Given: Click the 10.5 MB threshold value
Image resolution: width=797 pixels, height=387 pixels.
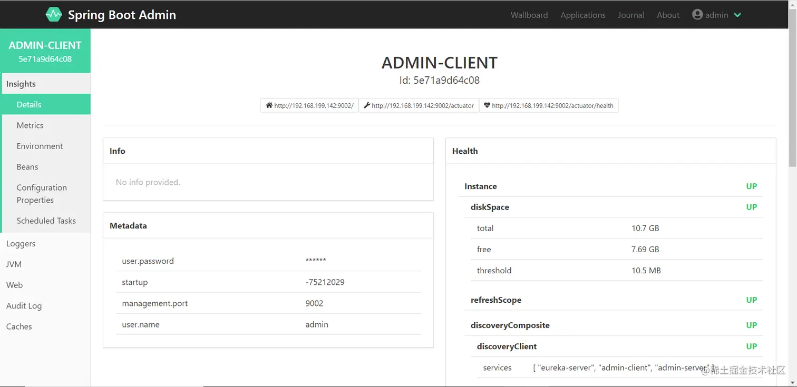Looking at the screenshot, I should click(x=646, y=271).
